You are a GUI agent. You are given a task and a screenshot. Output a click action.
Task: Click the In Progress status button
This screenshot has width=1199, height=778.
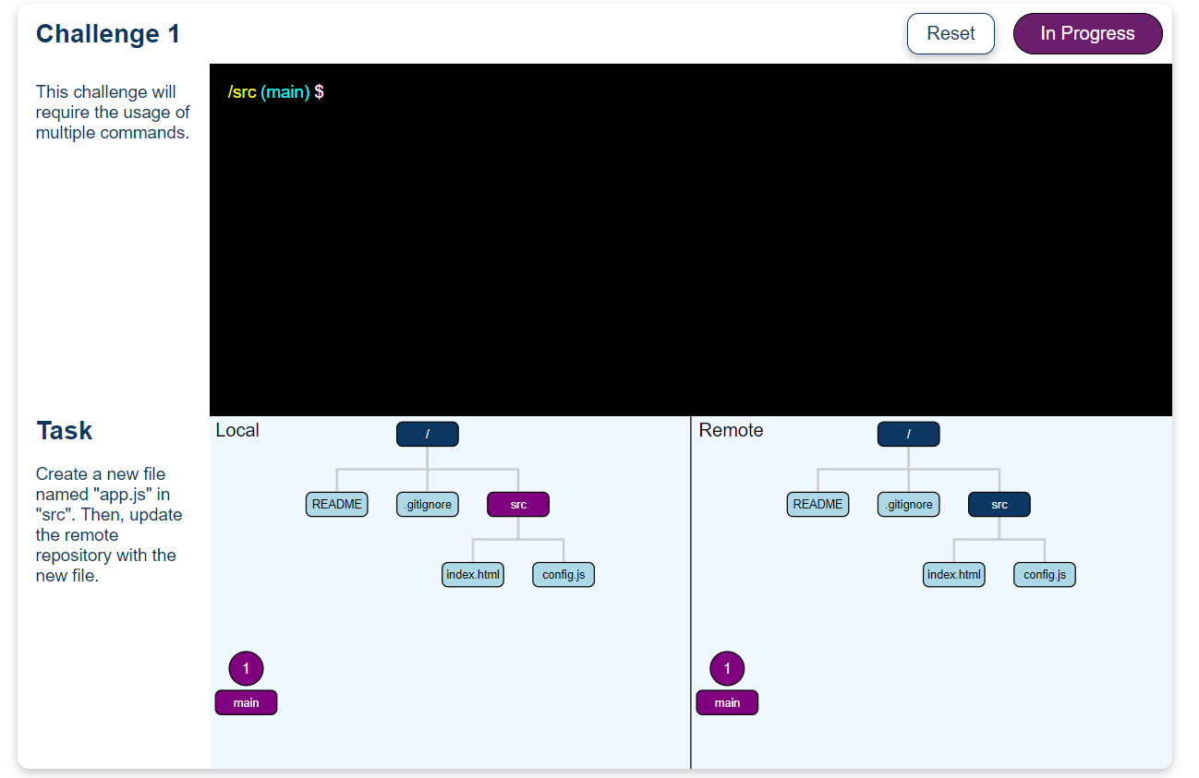click(x=1087, y=33)
